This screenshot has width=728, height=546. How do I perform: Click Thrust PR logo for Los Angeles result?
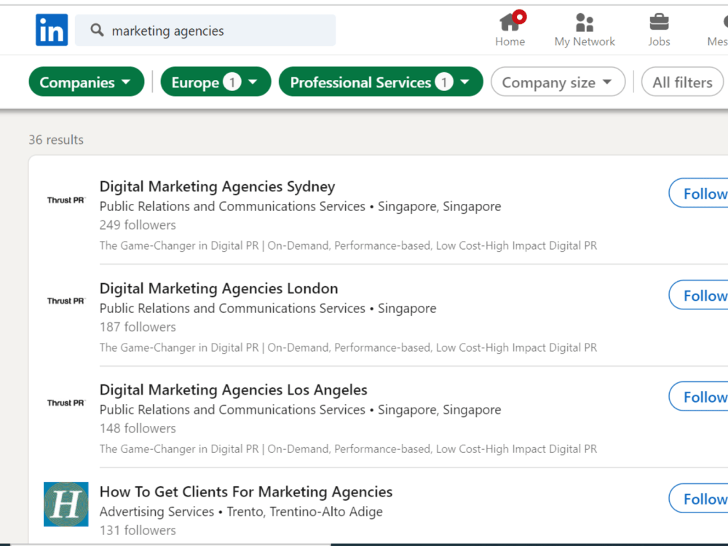pos(66,403)
